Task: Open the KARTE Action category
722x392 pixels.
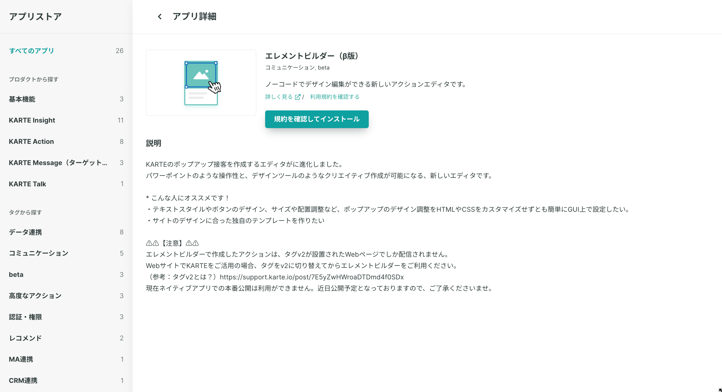Action: click(31, 142)
